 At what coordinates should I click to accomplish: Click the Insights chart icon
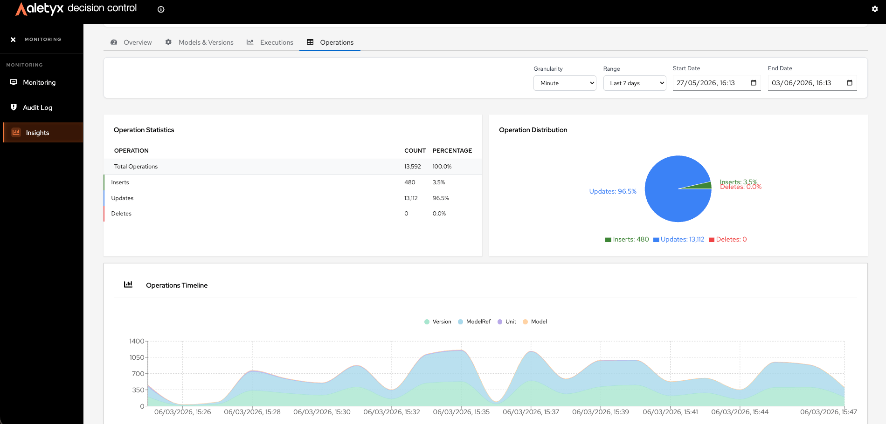coord(16,132)
